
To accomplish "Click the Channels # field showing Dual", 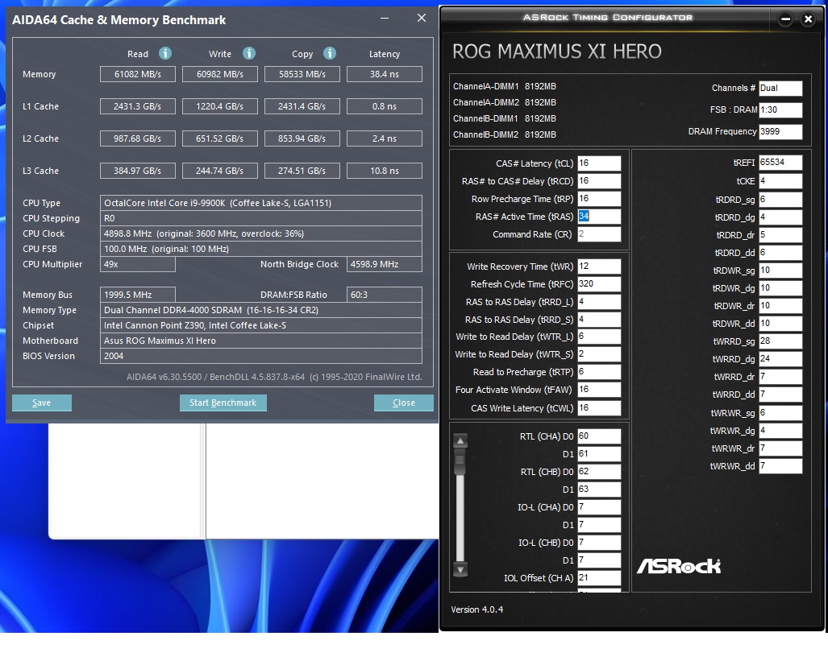I will pos(780,88).
